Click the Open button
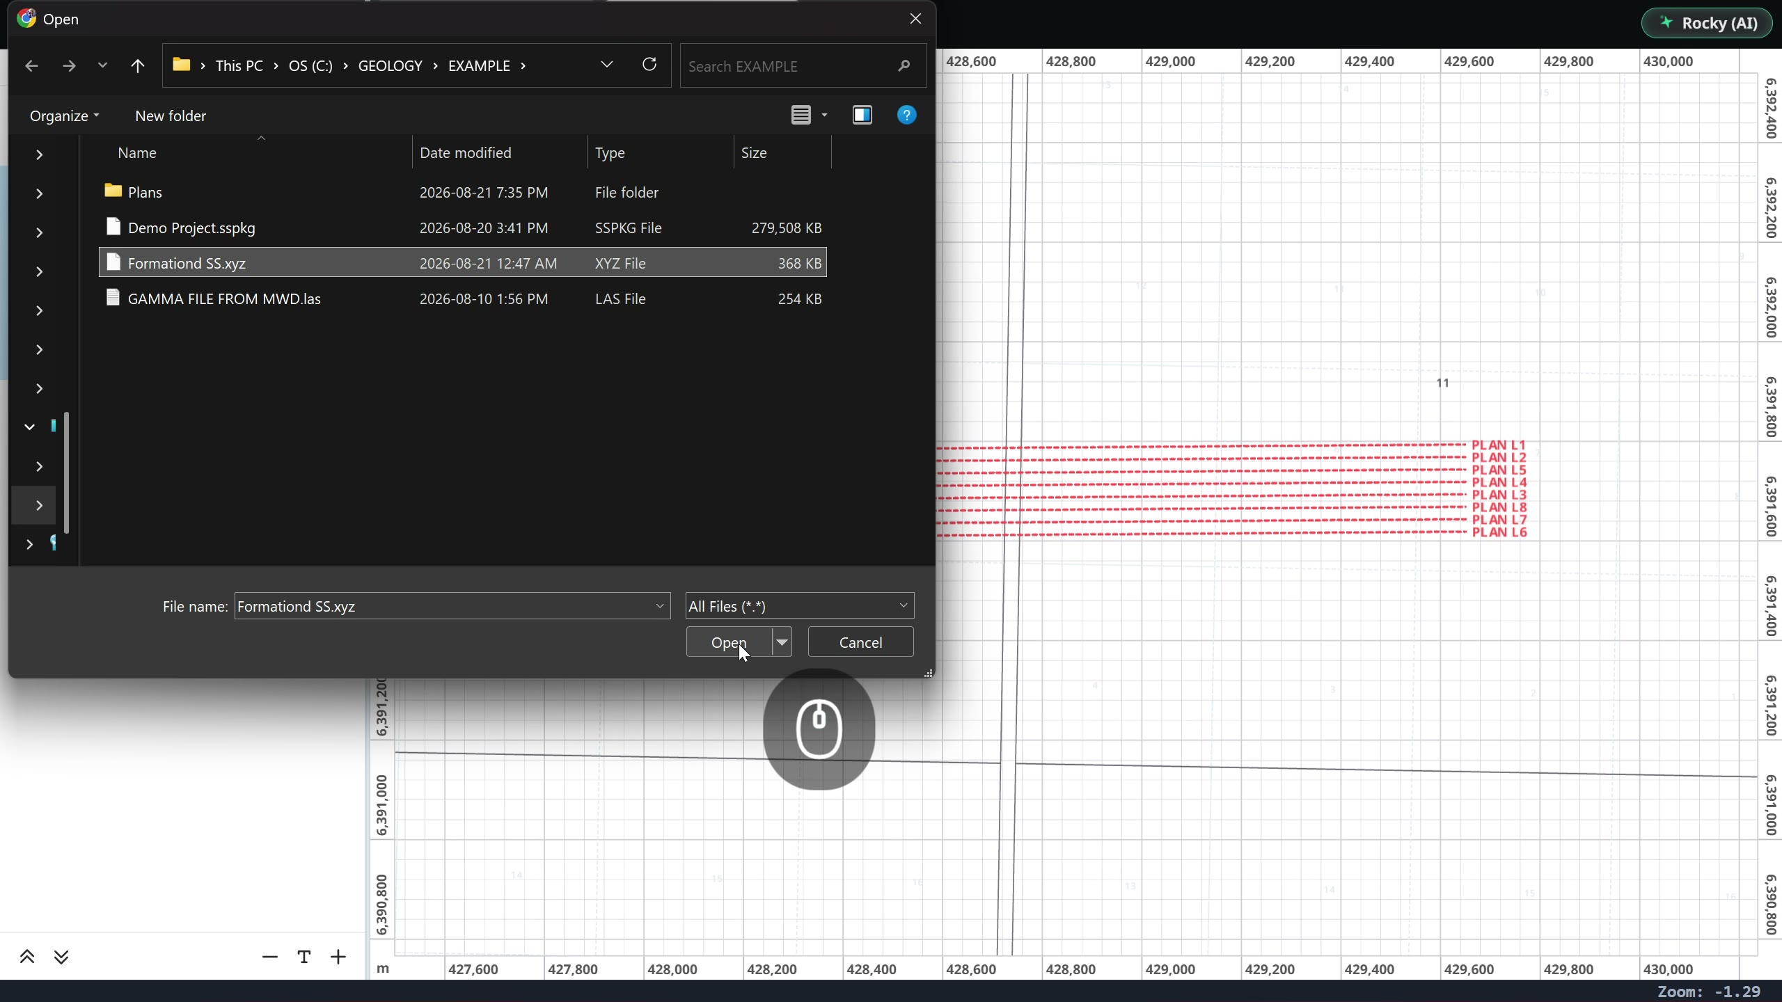1782x1002 pixels. 729,642
